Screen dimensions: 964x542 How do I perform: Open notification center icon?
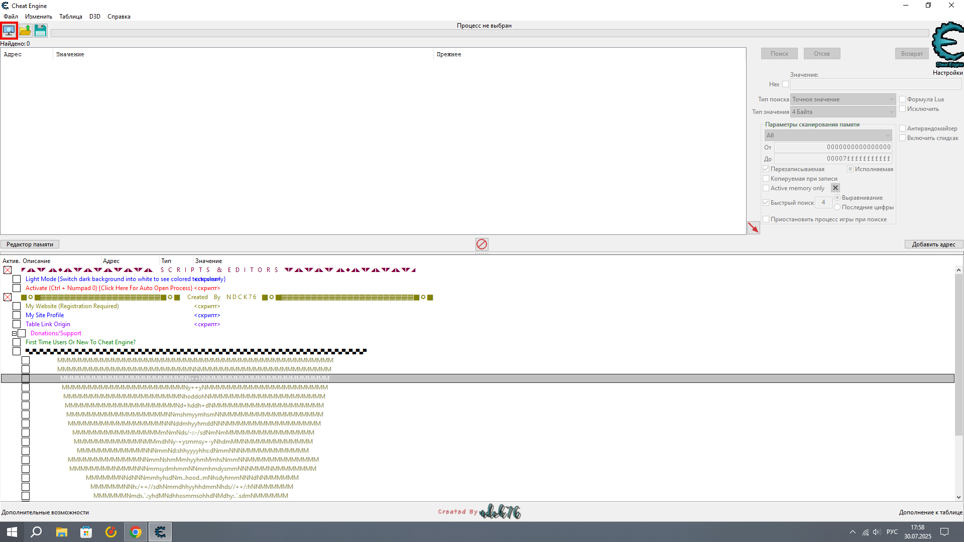(944, 532)
